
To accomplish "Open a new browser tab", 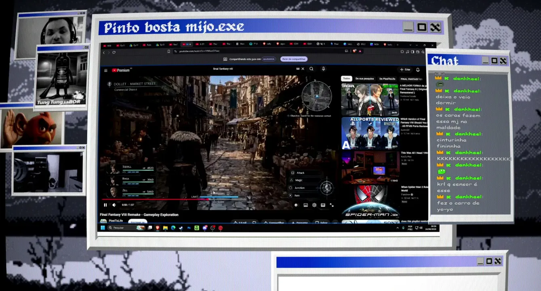I will pos(398,44).
